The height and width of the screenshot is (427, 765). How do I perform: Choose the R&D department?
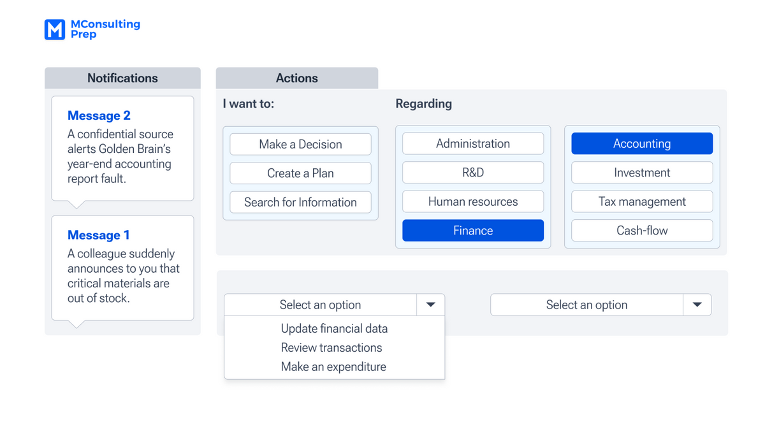tap(473, 173)
